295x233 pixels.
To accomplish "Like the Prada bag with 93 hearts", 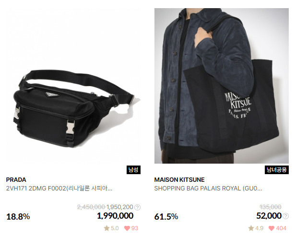I will pos(127,228).
